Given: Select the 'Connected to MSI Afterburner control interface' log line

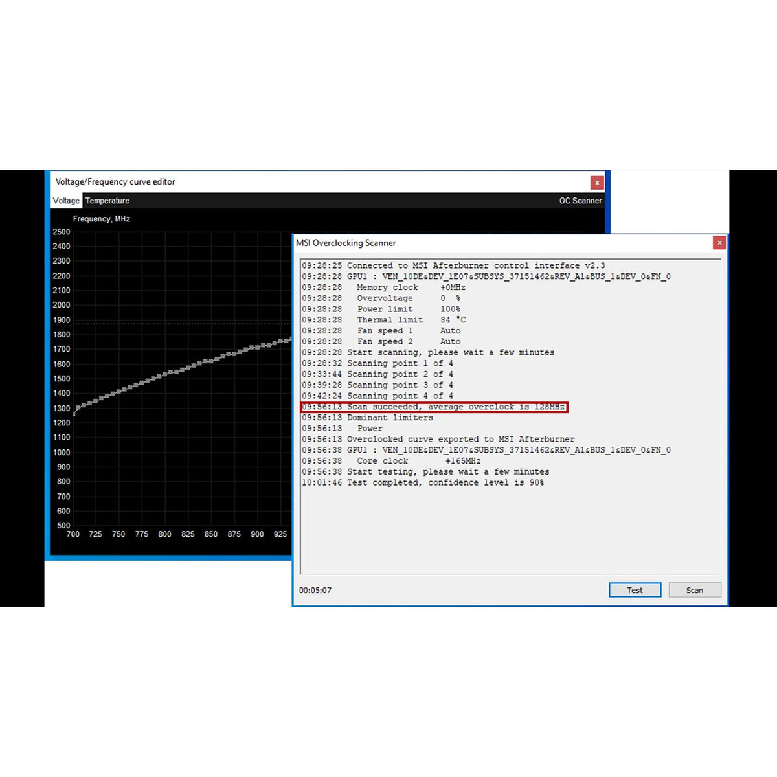Looking at the screenshot, I should point(453,265).
